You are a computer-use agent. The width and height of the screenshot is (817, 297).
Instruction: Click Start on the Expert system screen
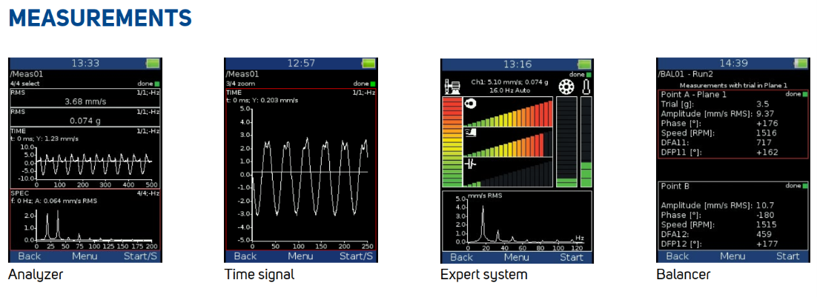click(x=572, y=257)
